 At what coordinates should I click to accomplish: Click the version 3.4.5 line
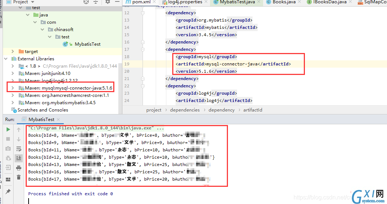click(206, 35)
